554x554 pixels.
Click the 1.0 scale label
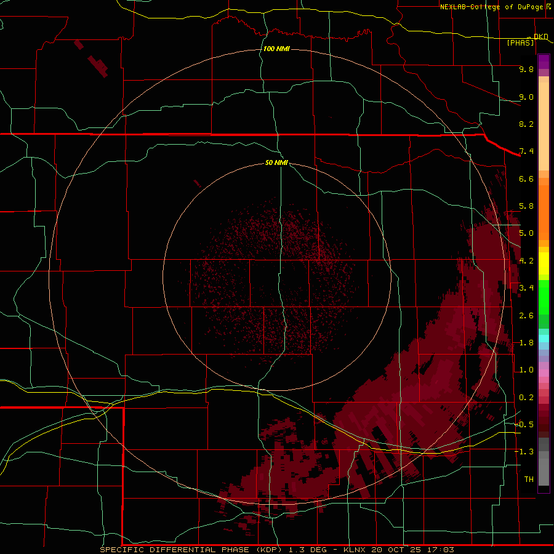point(526,370)
